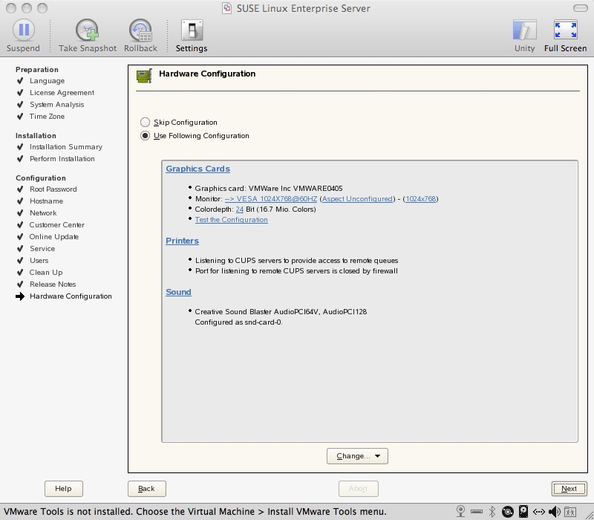This screenshot has height=520, width=594.
Task: Click the Online Update step
Action: pyautogui.click(x=54, y=236)
